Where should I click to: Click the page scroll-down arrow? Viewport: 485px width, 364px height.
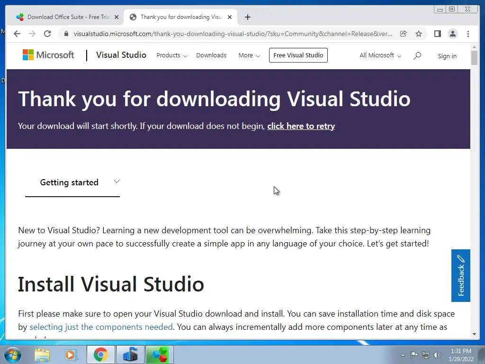[475, 334]
